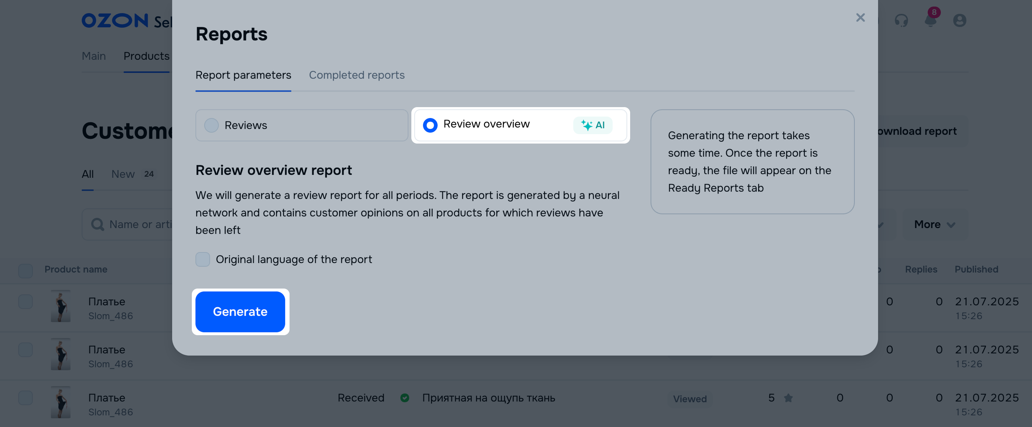Click the AI sparkle badge
The width and height of the screenshot is (1032, 427).
[593, 125]
